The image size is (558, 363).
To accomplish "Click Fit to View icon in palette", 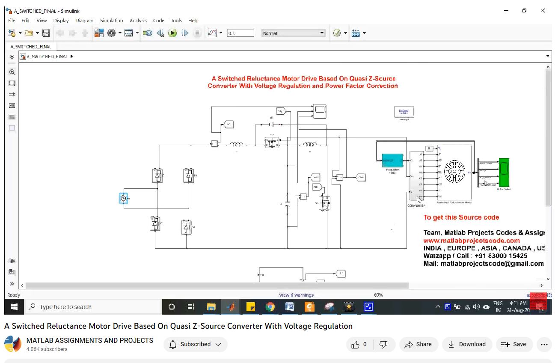I will click(x=12, y=83).
